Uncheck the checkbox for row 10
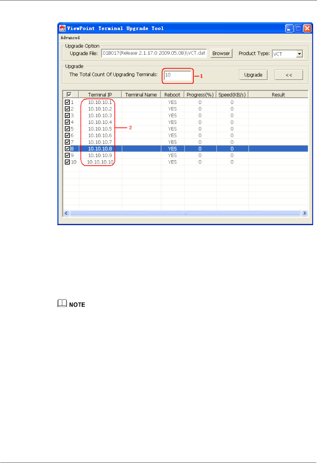Image resolution: width=317 pixels, height=463 pixels. pos(67,162)
